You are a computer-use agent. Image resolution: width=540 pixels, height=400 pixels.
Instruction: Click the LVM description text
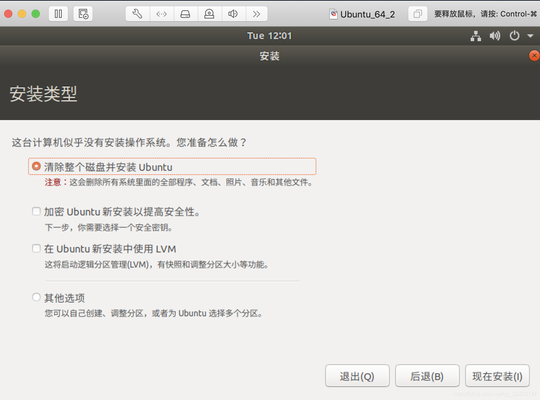click(x=157, y=264)
